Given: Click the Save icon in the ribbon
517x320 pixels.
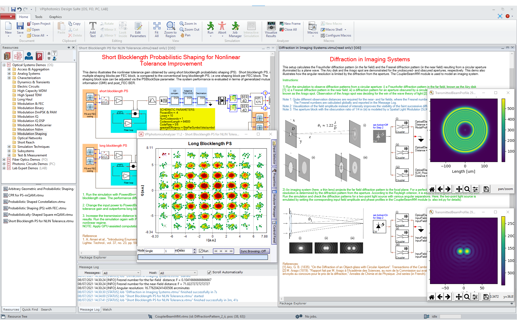Looking at the screenshot, I should [x=20, y=26].
